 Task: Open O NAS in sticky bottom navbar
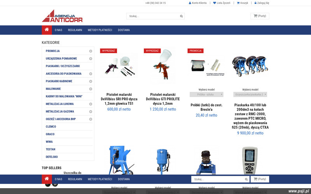click(59, 179)
